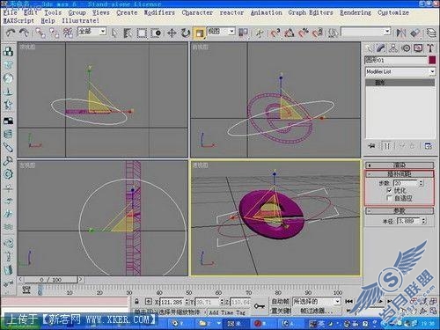Screen dimensions: 440x330
Task: Activate the Select and Move tool
Action: (x=172, y=33)
